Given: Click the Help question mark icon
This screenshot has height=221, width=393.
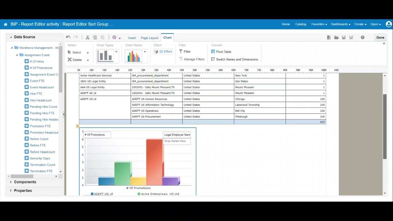Looking at the screenshot, I should (363, 37).
